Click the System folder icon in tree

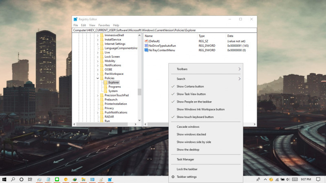[106, 91]
